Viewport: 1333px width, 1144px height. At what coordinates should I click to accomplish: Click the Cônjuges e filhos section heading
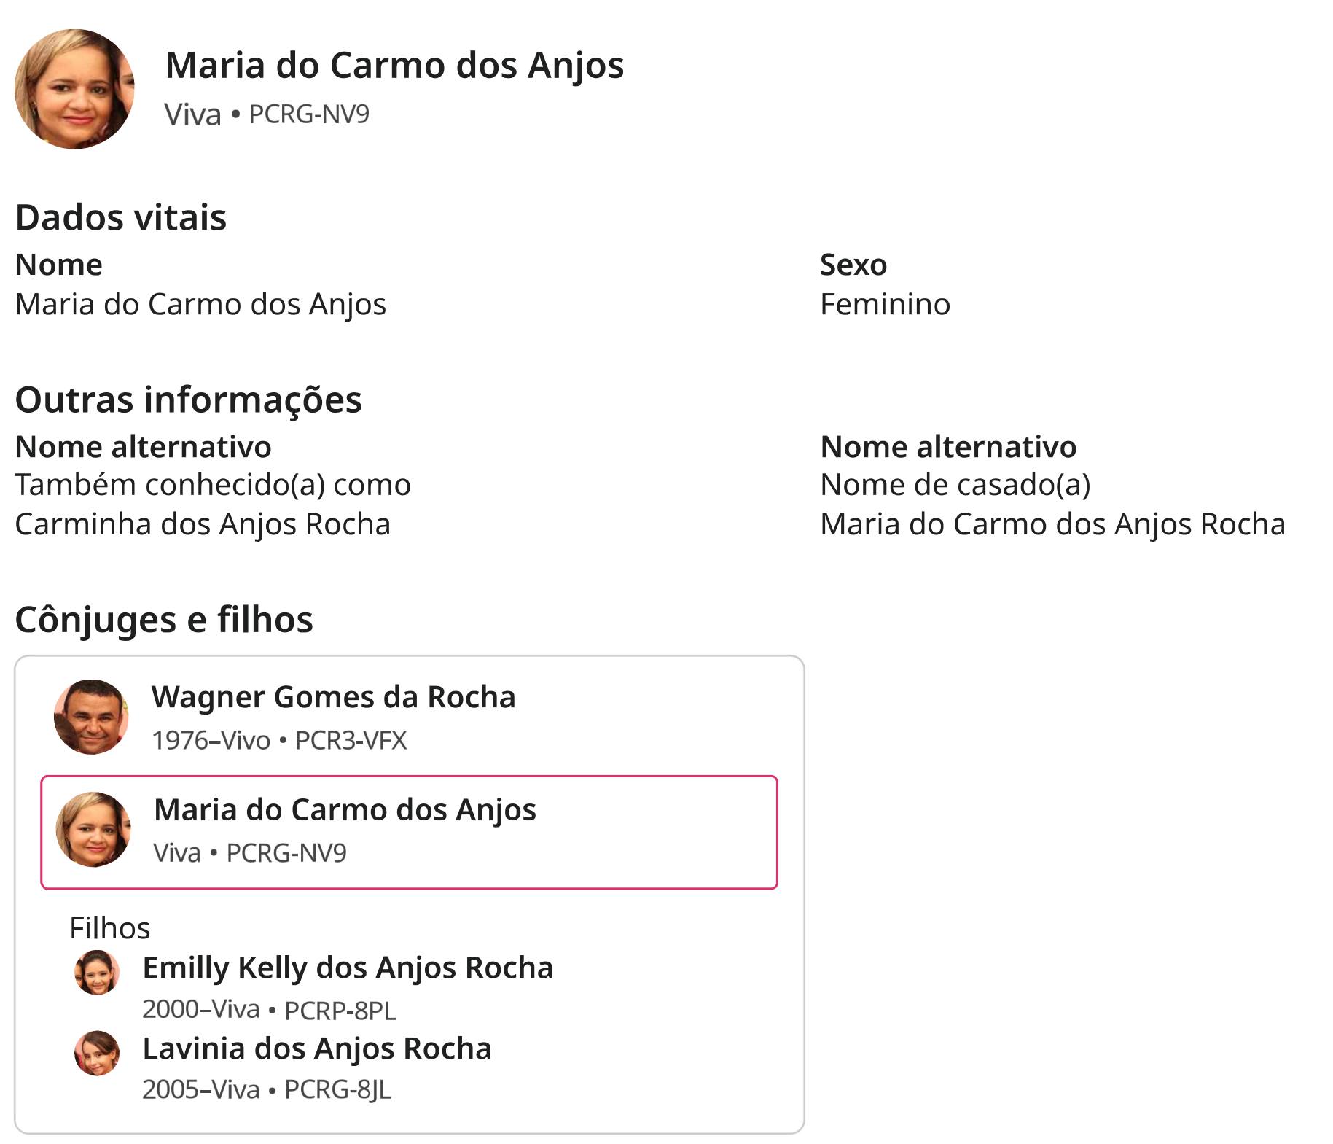164,620
